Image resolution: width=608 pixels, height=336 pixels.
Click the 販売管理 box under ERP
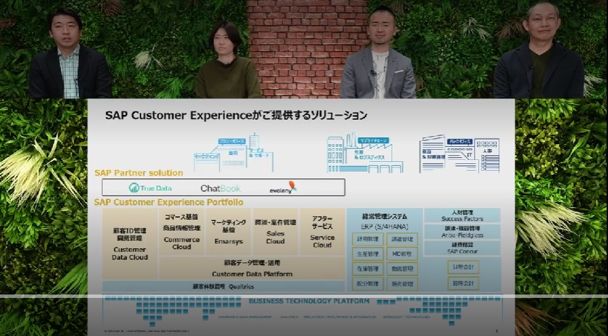tap(402, 284)
